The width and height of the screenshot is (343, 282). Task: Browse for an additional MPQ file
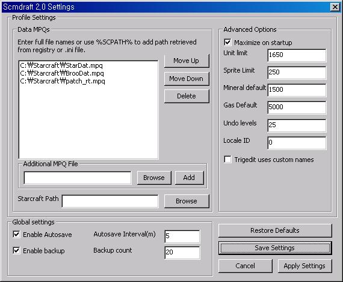tap(154, 178)
